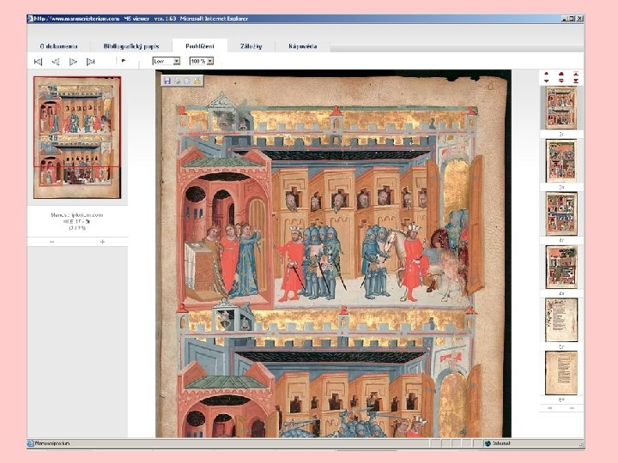The image size is (618, 463).
Task: Start slideshow with the small play button
Action: tap(124, 61)
